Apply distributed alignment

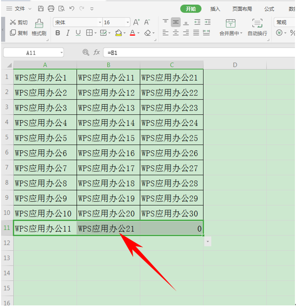[x=206, y=33]
